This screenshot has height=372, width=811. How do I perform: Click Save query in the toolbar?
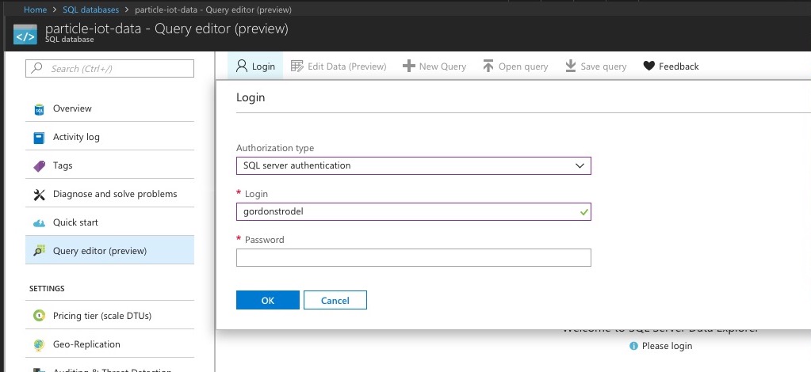596,66
